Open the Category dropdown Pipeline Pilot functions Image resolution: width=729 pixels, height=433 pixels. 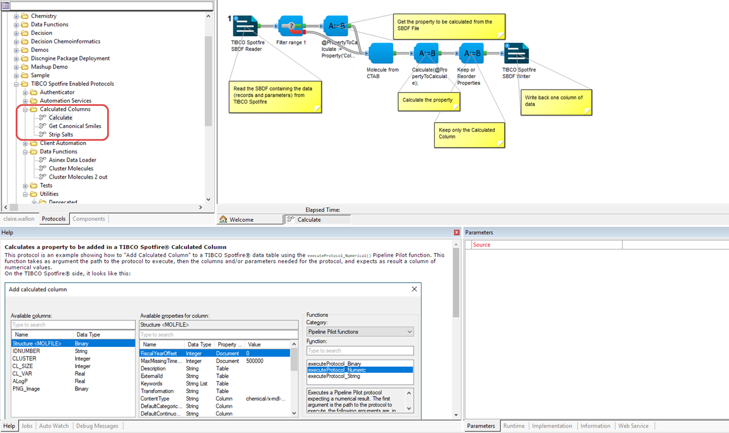click(x=360, y=331)
